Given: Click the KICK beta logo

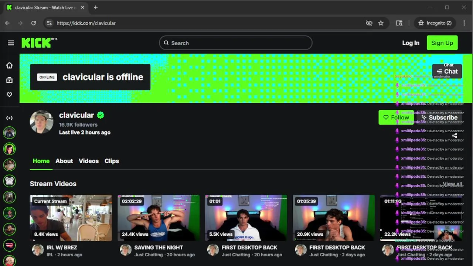Looking at the screenshot, I should (39, 43).
